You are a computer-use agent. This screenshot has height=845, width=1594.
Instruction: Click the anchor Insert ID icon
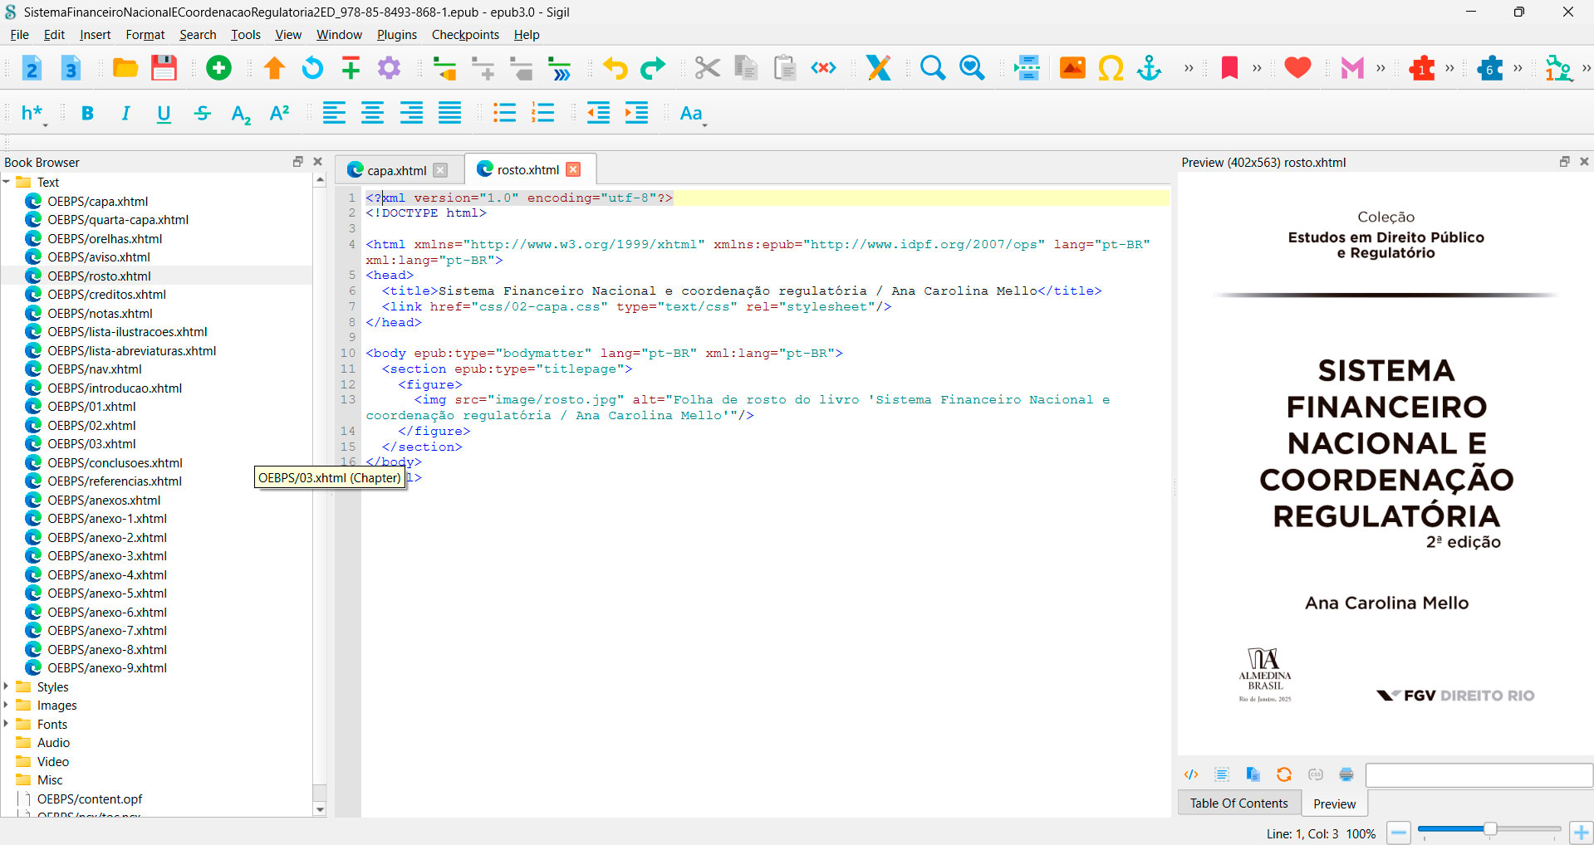[x=1149, y=68]
